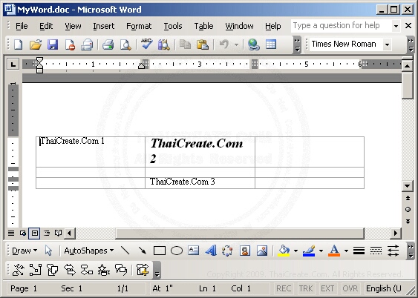Open the File menu
The width and height of the screenshot is (418, 298).
22,26
